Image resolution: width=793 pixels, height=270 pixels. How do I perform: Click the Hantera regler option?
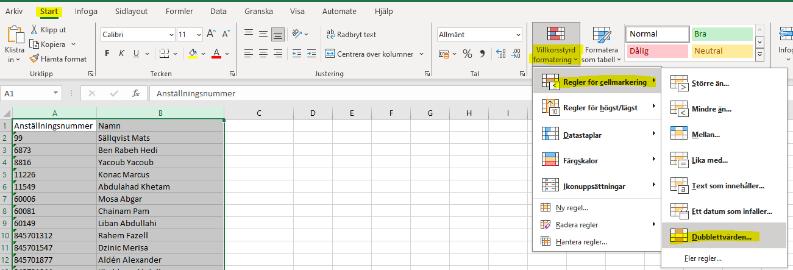pos(581,242)
